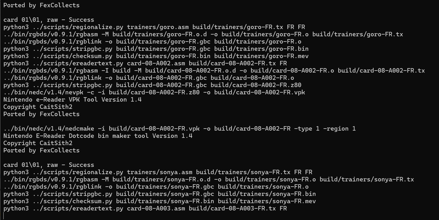This screenshot has width=439, height=220.
Task: Click the stripgbc.py line producing card-08-A002-FR.z80
Action: 152,85
